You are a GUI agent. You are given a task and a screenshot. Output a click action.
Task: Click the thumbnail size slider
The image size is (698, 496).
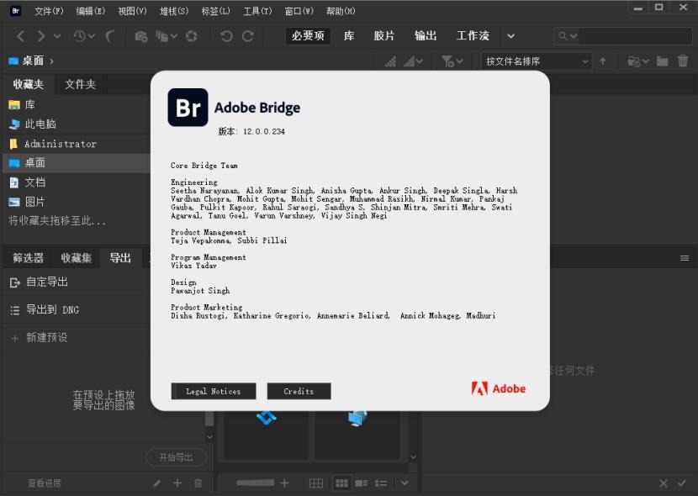255,483
